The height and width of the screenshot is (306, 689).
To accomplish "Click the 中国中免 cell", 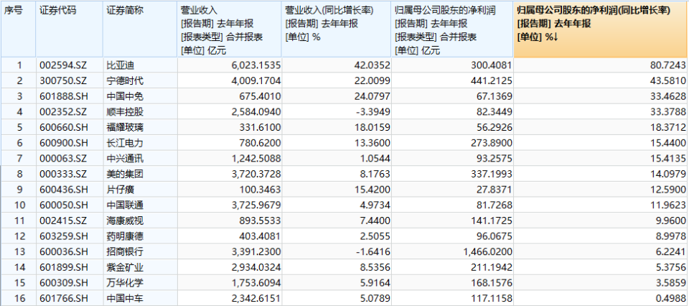I will pyautogui.click(x=125, y=97).
